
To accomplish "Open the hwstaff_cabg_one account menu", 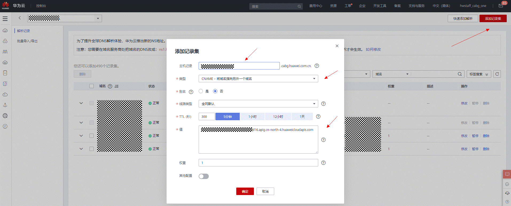I will (x=473, y=6).
